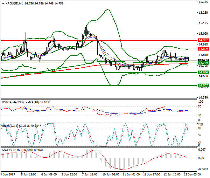Image resolution: width=210 pixels, height=178 pixels.
Task: Click the MACD scale value -0.0637
Action: point(203,169)
